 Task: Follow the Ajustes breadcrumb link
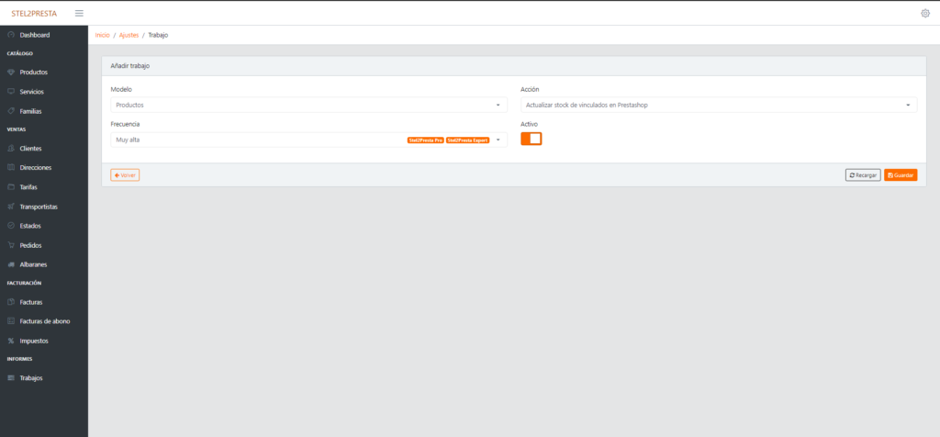tap(129, 35)
